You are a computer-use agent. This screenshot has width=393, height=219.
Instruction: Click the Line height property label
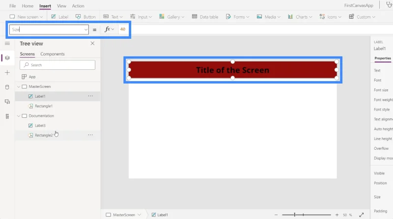383,138
